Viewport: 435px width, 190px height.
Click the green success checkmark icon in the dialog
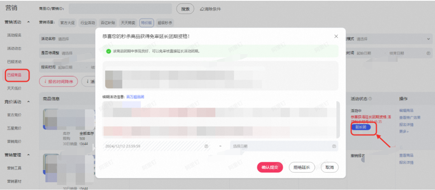[108, 51]
